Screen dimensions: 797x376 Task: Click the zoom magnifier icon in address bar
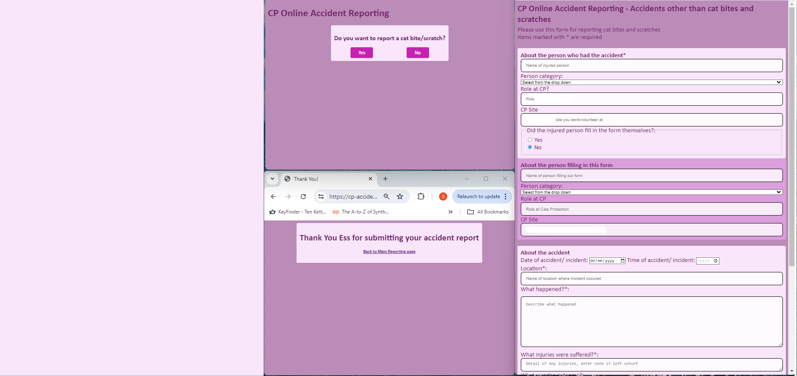pyautogui.click(x=387, y=196)
